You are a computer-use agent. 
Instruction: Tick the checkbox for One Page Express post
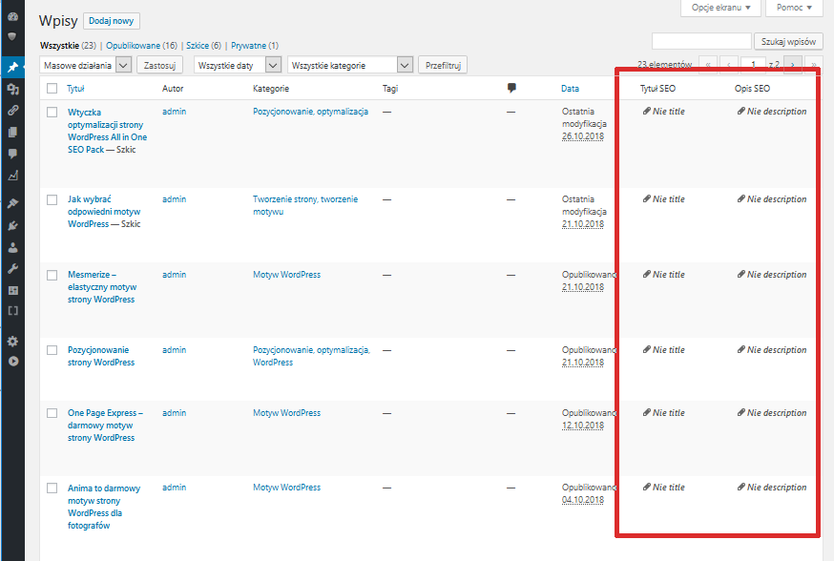click(x=52, y=413)
